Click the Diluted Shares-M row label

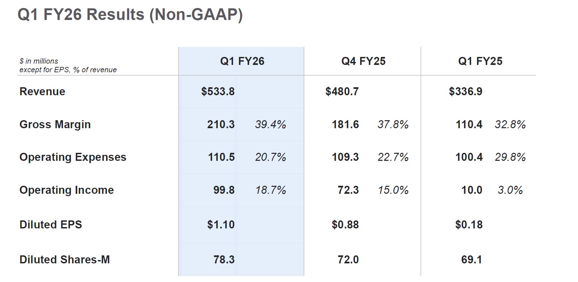pos(65,260)
